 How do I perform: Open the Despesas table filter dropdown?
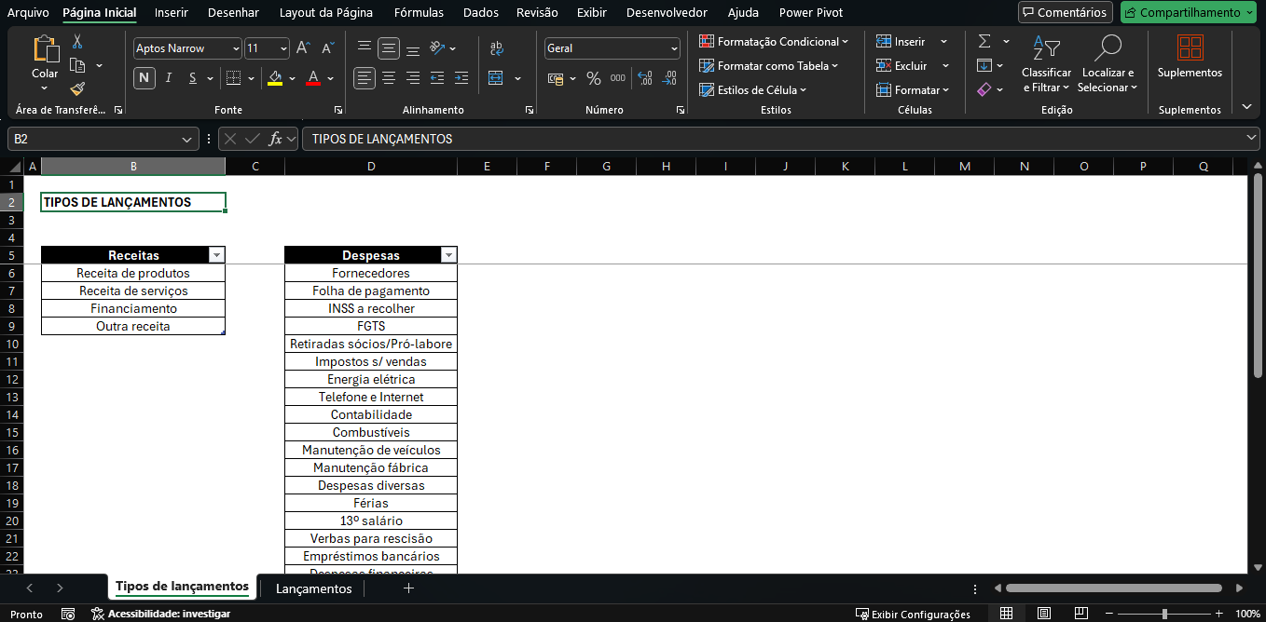pos(448,255)
